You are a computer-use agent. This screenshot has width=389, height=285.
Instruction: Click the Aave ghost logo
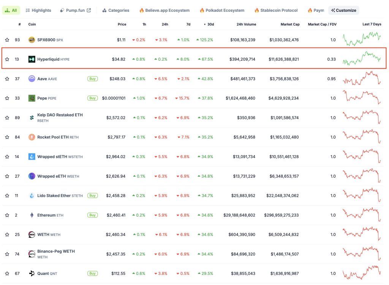(32, 79)
